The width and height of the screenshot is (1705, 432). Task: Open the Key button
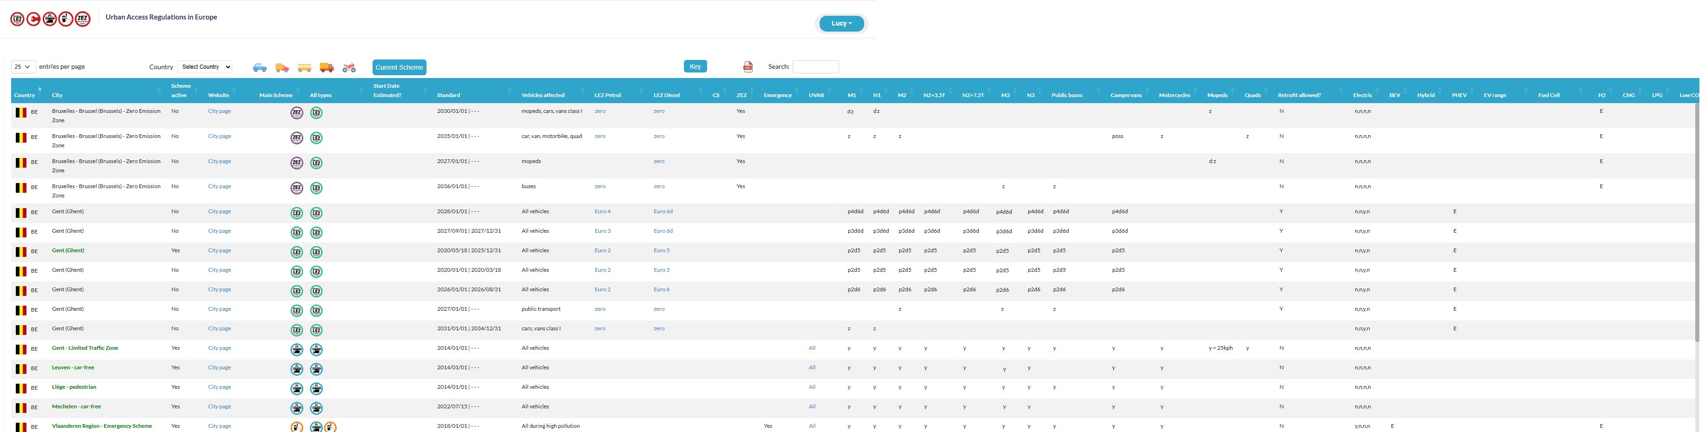[x=695, y=66]
